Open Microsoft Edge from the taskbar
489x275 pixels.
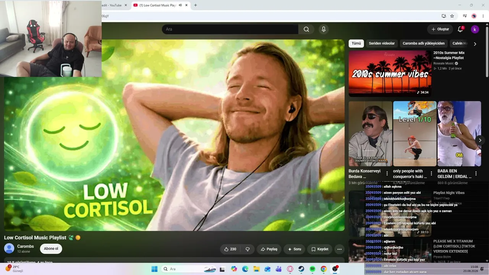point(245,269)
